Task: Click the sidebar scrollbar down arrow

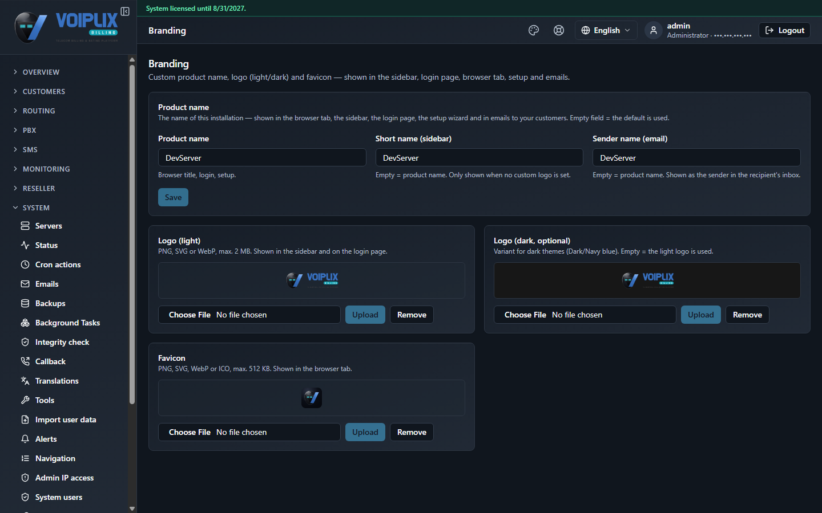Action: coord(132,508)
